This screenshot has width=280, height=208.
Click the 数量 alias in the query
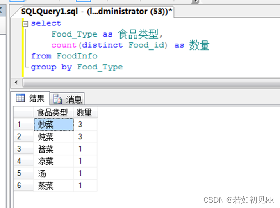(199, 45)
